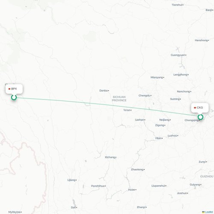Click the Leshan city label
Viewport: 214px width, 214px height.
point(140,120)
